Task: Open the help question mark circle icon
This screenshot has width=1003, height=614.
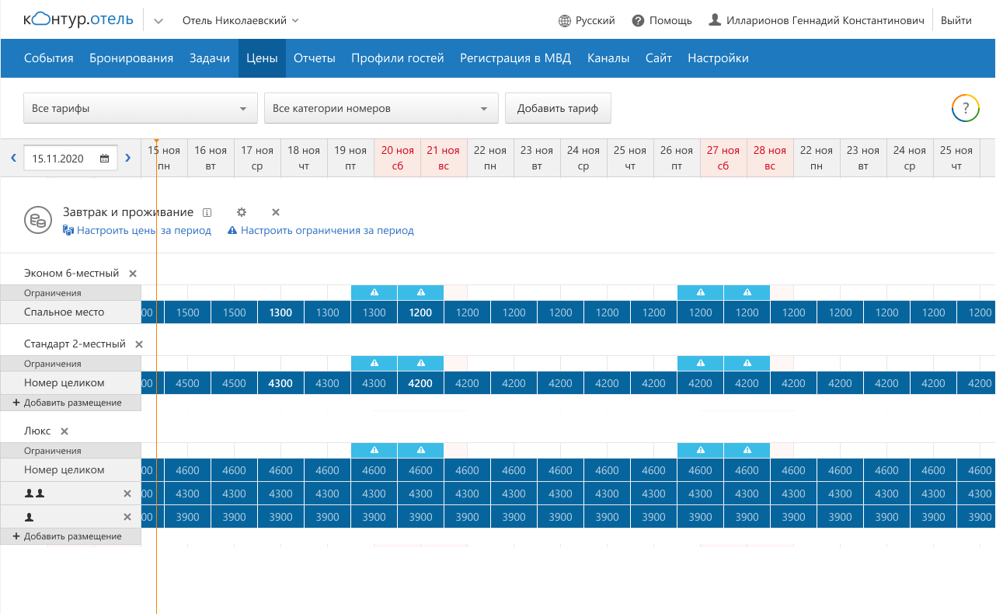Action: (x=966, y=108)
